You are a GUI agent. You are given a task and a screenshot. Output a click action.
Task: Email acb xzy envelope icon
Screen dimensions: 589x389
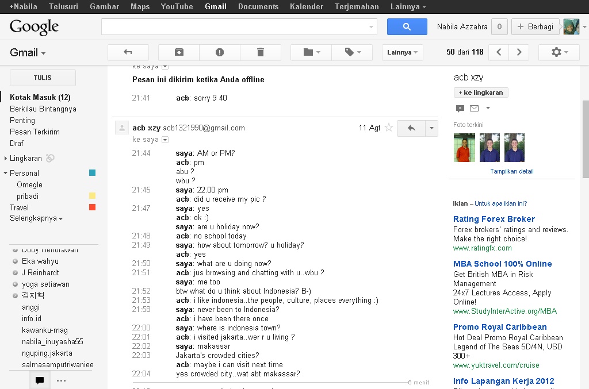pyautogui.click(x=475, y=109)
